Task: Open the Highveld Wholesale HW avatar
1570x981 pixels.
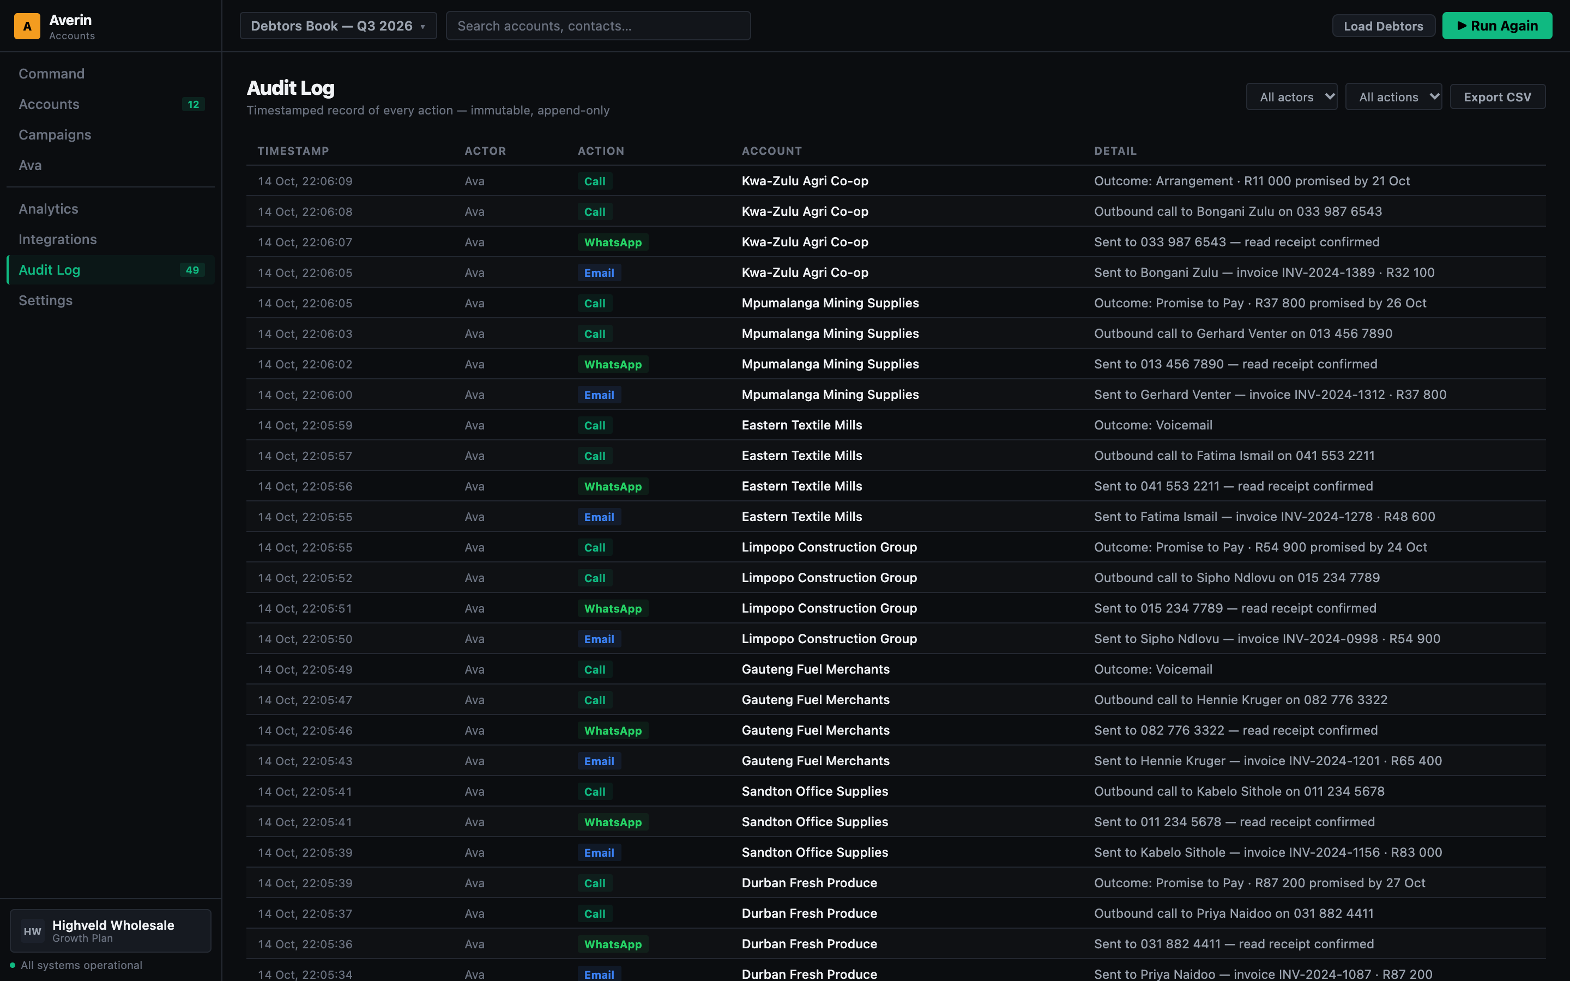Action: point(33,931)
